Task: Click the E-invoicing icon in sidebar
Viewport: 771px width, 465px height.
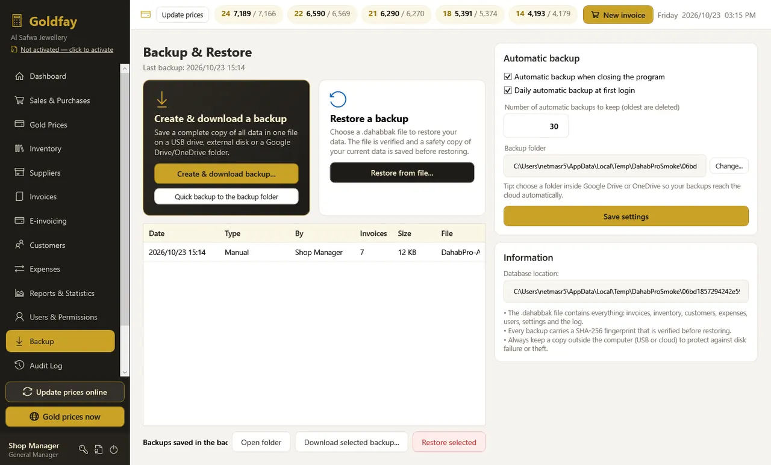Action: pyautogui.click(x=19, y=221)
